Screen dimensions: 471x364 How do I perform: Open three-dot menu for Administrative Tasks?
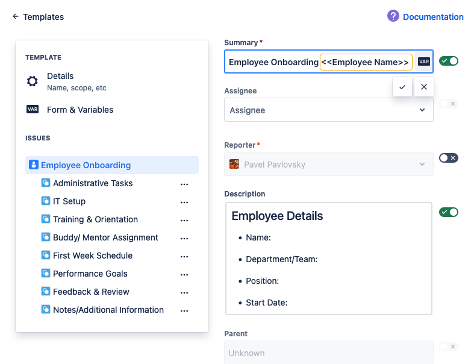[x=184, y=184]
